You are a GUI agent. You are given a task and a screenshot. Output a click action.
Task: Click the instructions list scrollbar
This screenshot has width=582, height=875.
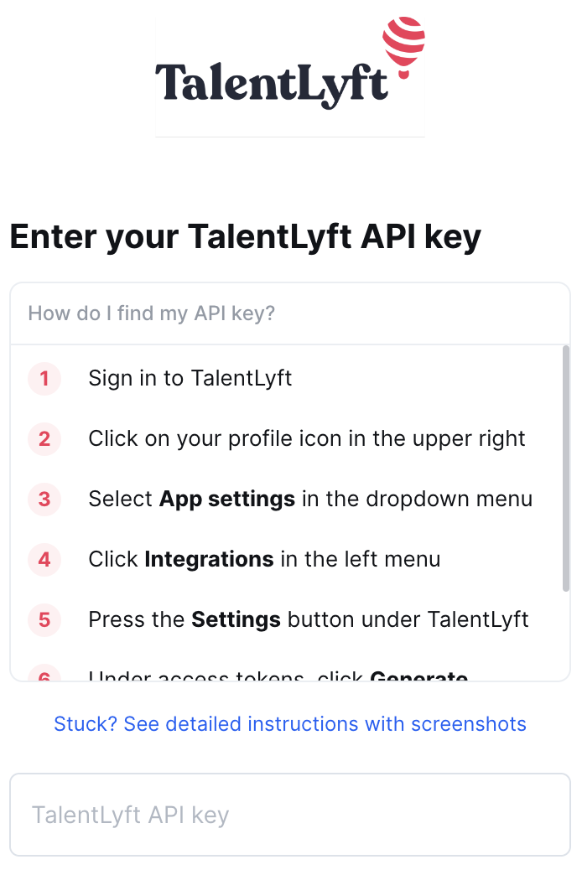coord(566,469)
